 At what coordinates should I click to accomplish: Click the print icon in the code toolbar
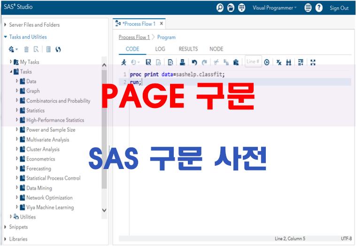click(182, 62)
